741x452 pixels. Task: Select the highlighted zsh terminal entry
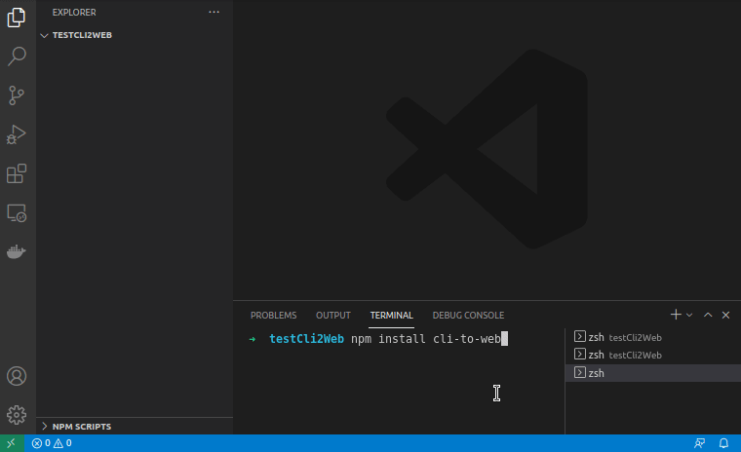click(653, 373)
